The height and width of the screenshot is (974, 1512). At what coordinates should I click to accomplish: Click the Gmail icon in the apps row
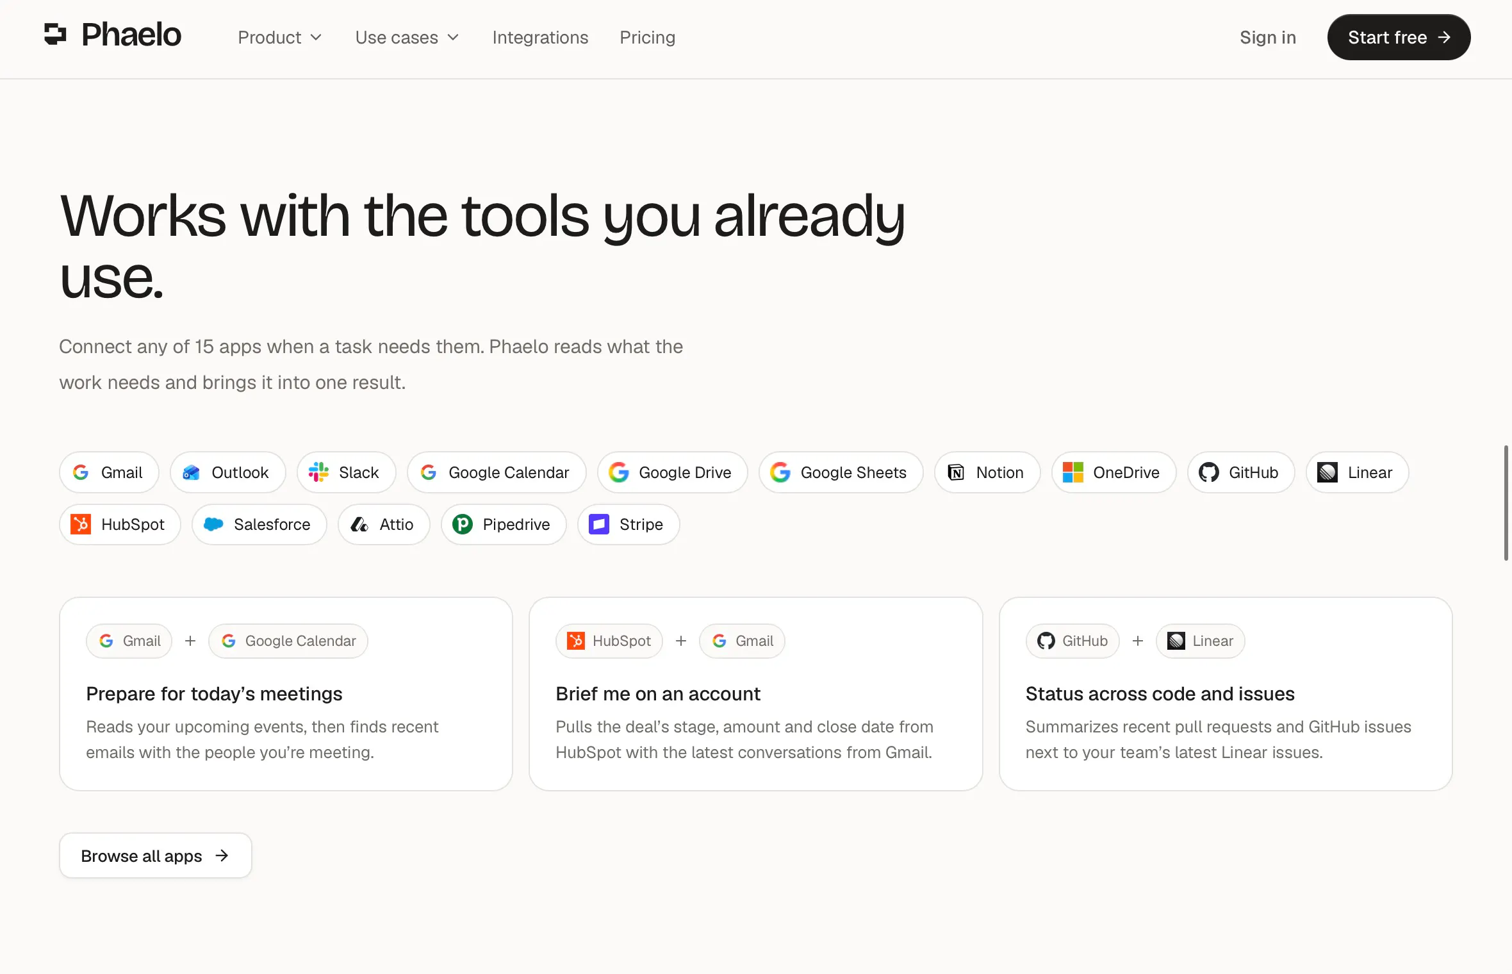81,472
